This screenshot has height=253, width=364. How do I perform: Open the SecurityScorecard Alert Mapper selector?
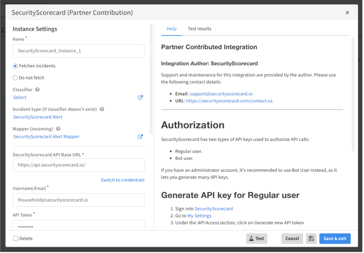point(46,137)
